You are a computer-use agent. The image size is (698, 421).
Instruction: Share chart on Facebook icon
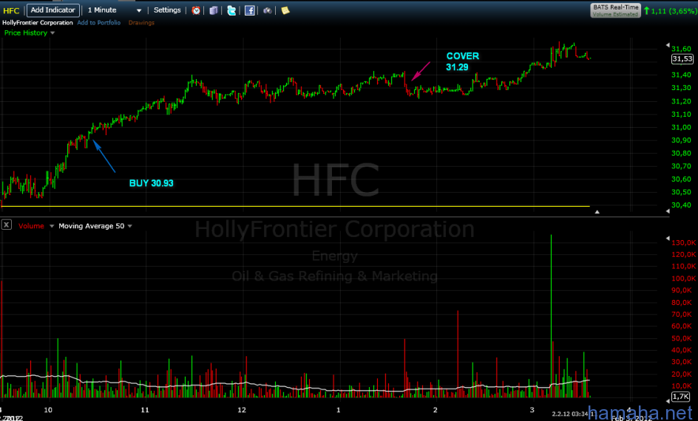[x=250, y=10]
